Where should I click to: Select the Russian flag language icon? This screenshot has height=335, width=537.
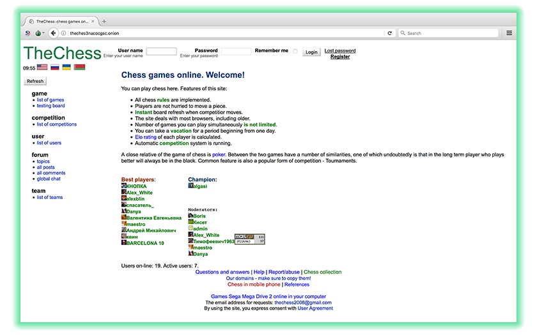click(x=55, y=67)
